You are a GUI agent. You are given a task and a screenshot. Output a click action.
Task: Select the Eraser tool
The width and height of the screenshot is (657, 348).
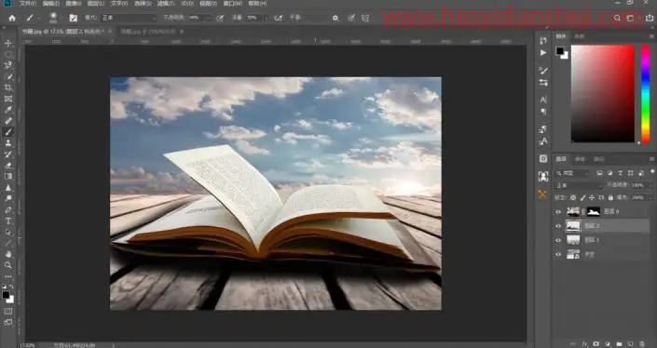8,166
